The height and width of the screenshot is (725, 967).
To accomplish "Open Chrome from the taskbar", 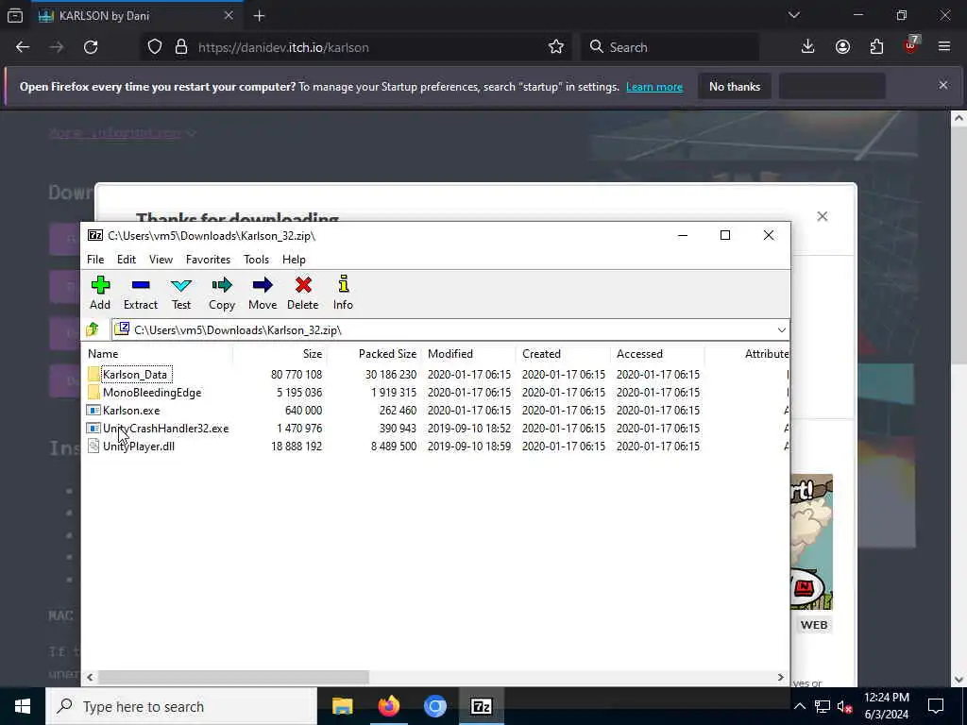I will [x=434, y=706].
